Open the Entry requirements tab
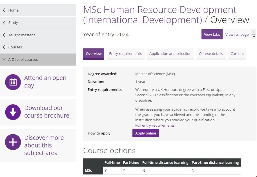 click(x=125, y=54)
